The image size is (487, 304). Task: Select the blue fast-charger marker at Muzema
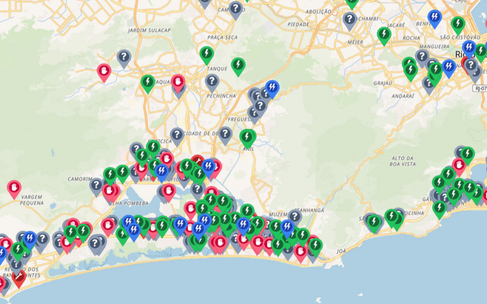(287, 227)
